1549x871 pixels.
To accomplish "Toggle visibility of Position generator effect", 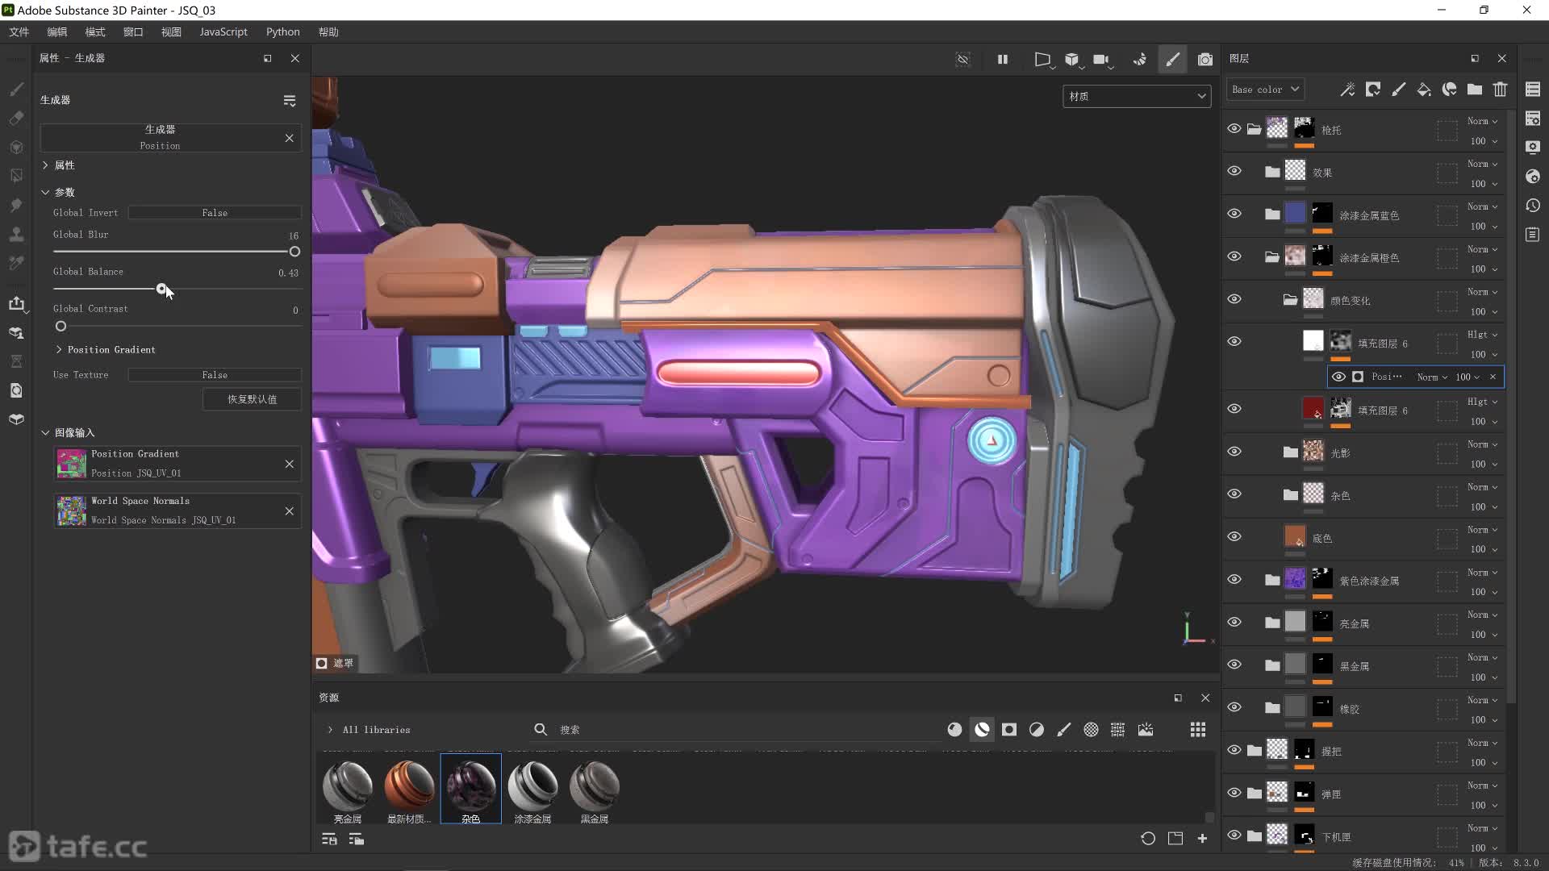I will (1338, 377).
